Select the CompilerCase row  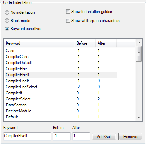[x=61, y=57]
